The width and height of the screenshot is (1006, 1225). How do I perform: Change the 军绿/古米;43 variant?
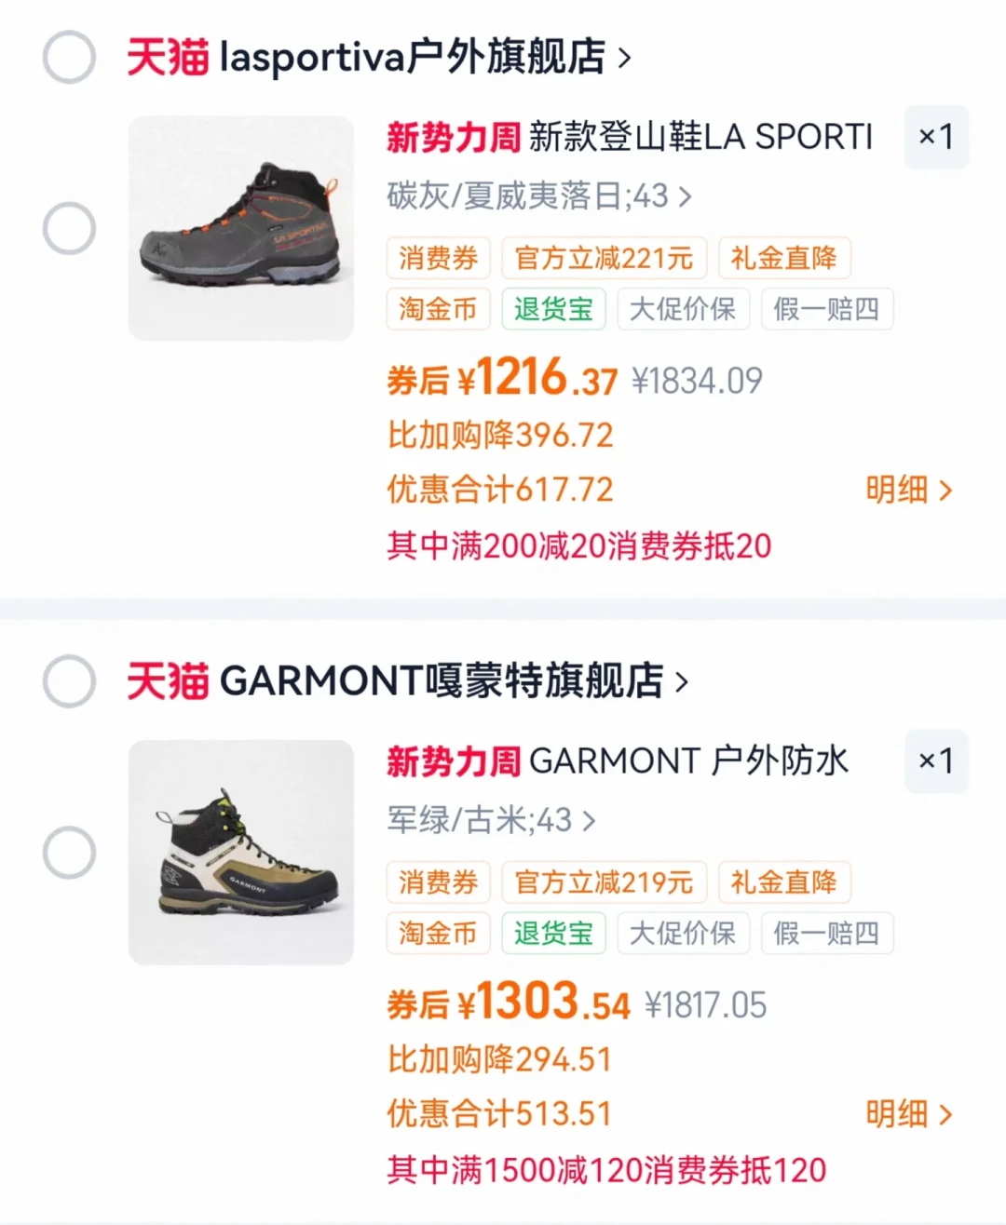[491, 821]
